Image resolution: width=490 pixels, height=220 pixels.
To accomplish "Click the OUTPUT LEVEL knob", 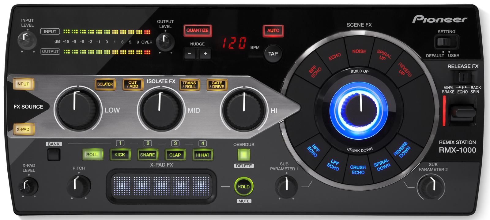I will click(x=165, y=42).
